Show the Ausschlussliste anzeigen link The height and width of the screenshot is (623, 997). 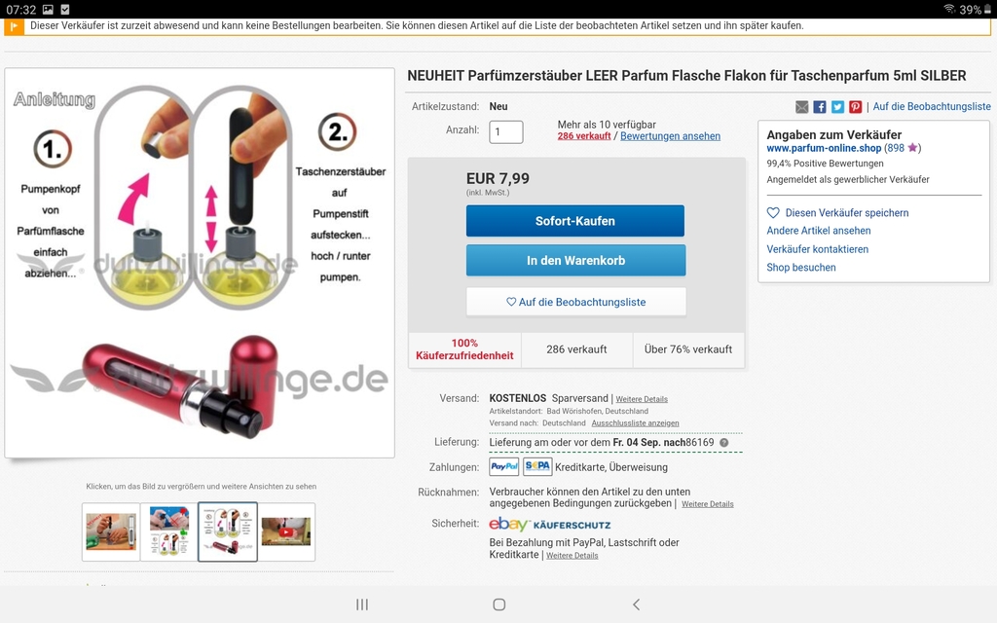pos(635,423)
